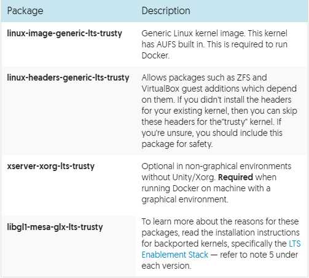Click the Generic Linux kernel image description
Image resolution: width=309 pixels, height=278 pixels.
tap(214, 44)
